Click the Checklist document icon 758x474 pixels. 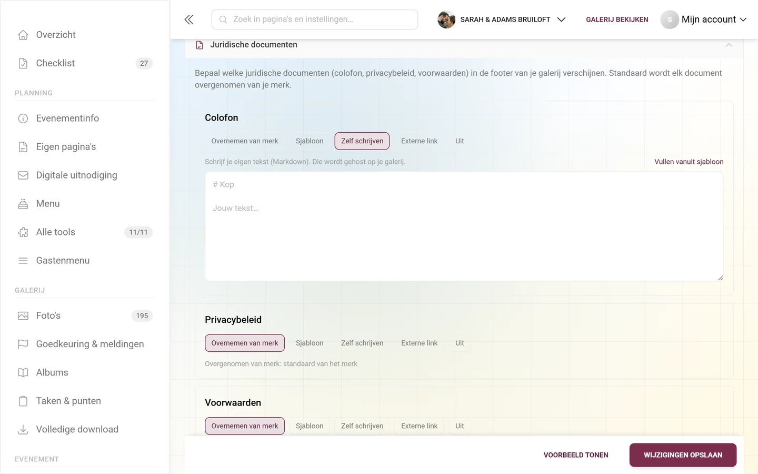23,63
